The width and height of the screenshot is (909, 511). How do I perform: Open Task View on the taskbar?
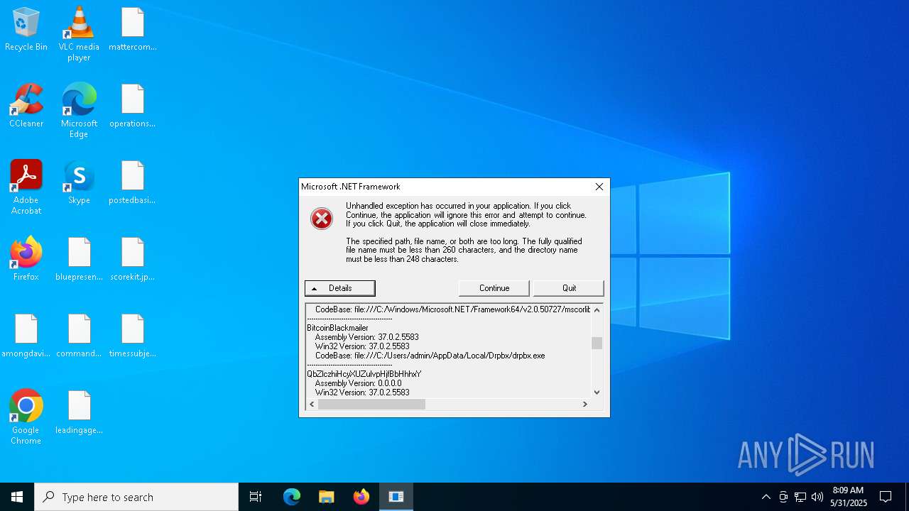pyautogui.click(x=256, y=497)
